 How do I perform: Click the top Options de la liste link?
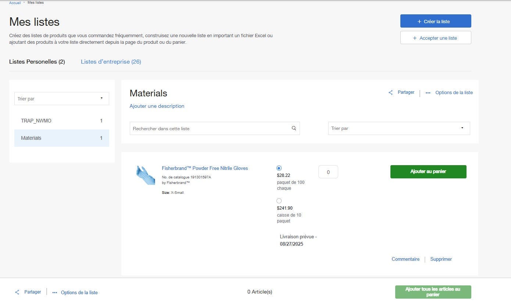click(x=454, y=93)
